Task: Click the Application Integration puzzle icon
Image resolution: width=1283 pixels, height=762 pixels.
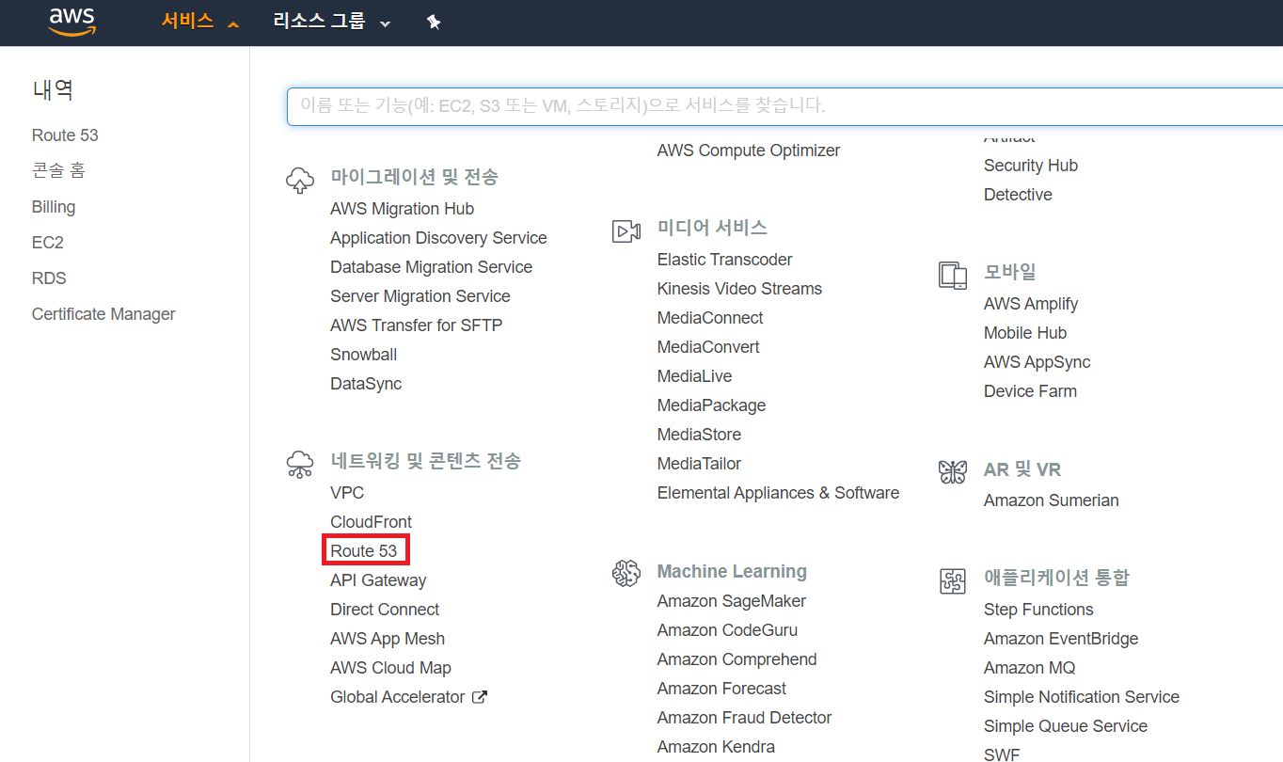Action: pyautogui.click(x=953, y=580)
